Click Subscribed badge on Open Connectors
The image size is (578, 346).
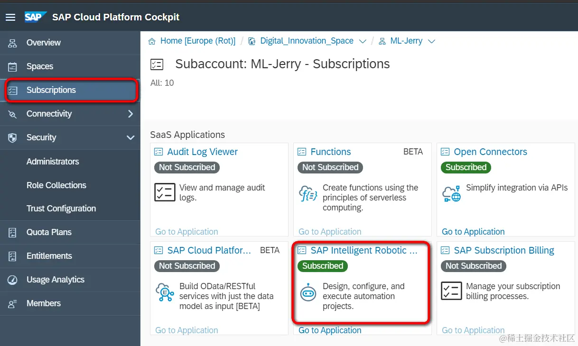pyautogui.click(x=466, y=167)
